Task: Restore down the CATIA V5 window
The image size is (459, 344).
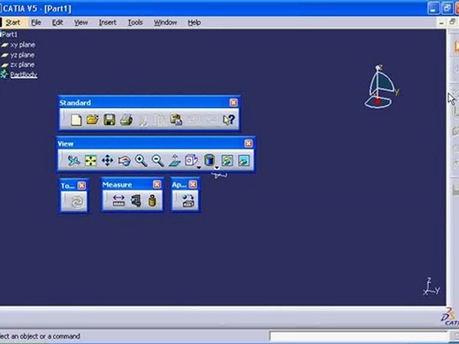Action: pyautogui.click(x=447, y=8)
